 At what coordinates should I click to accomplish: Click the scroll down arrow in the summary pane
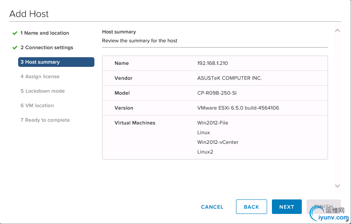pyautogui.click(x=337, y=186)
